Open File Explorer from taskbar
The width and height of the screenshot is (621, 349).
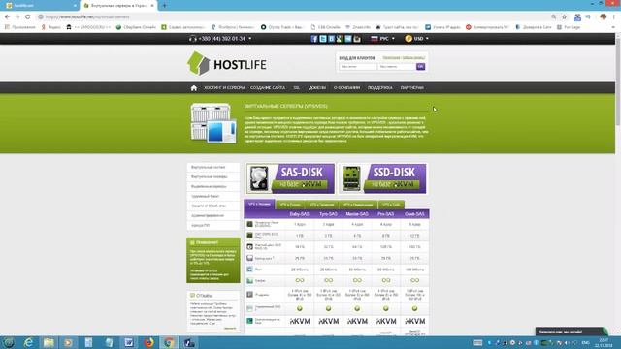(49, 342)
